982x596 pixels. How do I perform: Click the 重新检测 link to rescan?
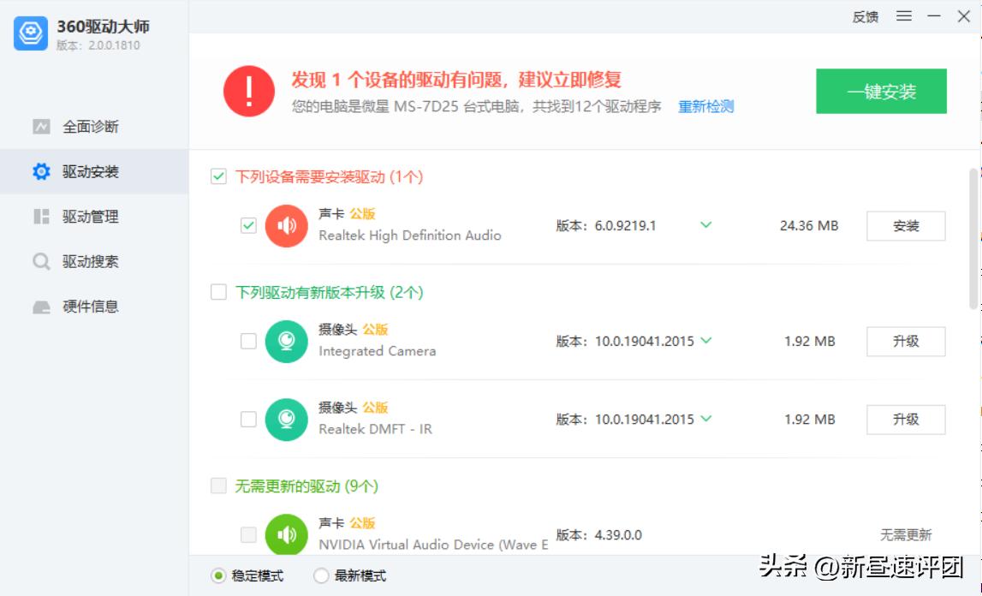click(x=705, y=107)
